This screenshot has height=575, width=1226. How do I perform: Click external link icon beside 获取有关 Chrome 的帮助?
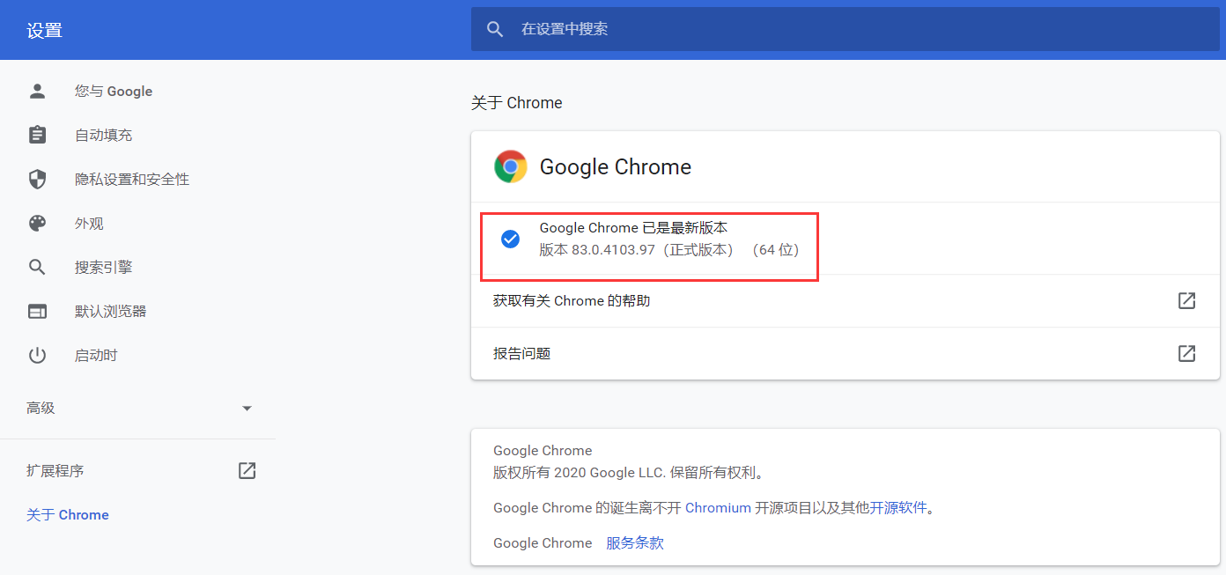point(1186,300)
